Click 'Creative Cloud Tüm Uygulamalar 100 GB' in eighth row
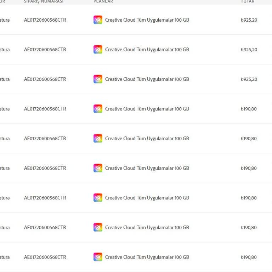The width and height of the screenshot is (272, 272). coord(147,228)
